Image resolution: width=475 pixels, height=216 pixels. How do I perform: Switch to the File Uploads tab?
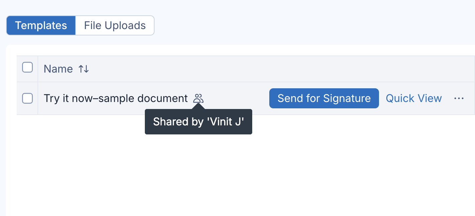tap(115, 25)
